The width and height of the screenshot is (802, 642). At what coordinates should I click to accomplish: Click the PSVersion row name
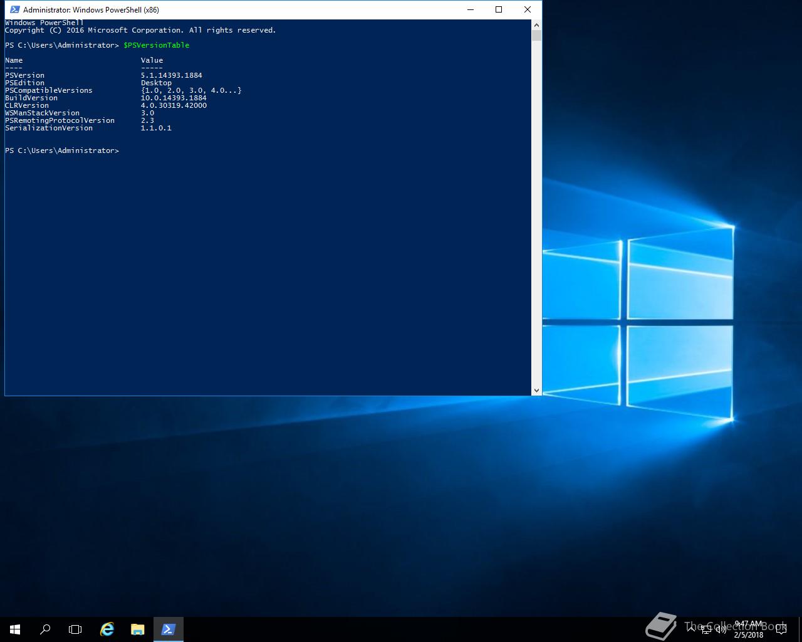[x=24, y=75]
